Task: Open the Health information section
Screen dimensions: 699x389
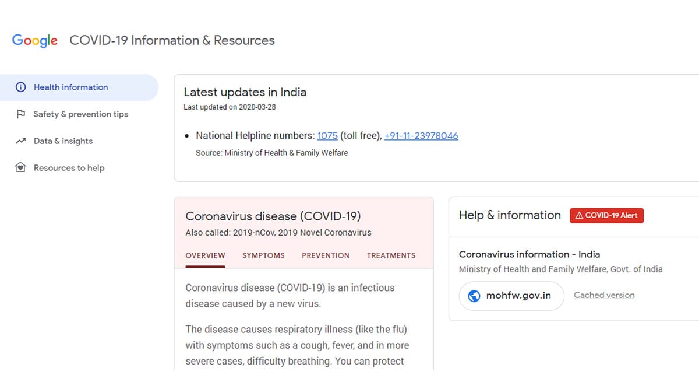Action: pyautogui.click(x=79, y=87)
